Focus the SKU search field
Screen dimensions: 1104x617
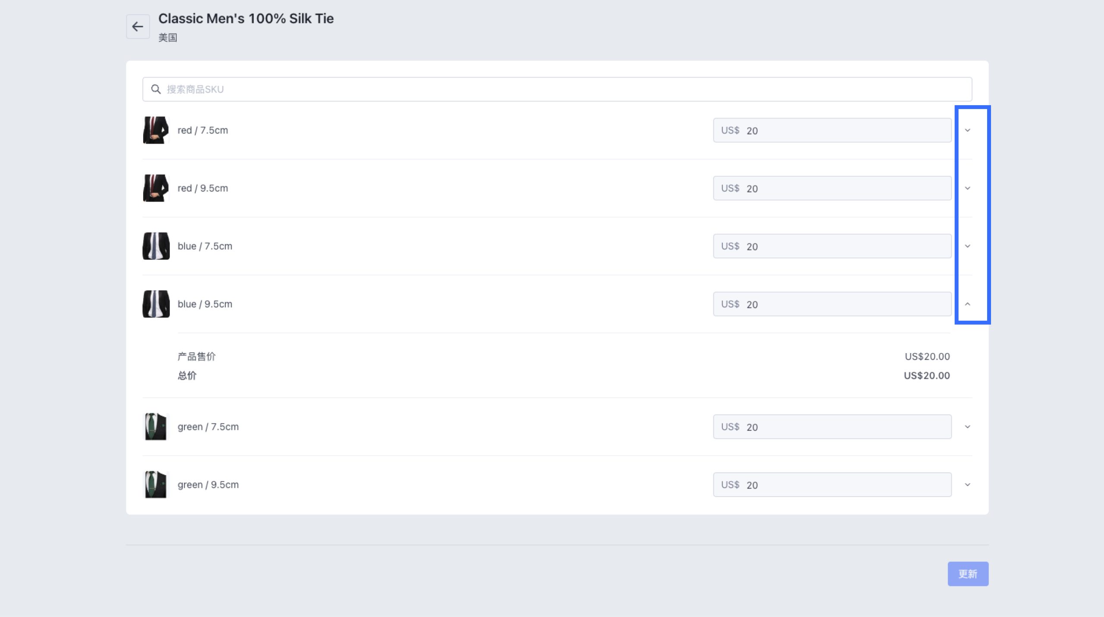[561, 89]
